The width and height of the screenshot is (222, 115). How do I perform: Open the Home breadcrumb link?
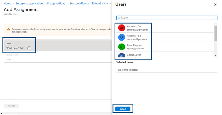tap(7, 4)
